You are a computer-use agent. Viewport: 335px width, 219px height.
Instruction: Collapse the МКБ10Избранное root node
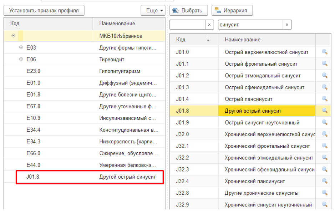point(13,36)
